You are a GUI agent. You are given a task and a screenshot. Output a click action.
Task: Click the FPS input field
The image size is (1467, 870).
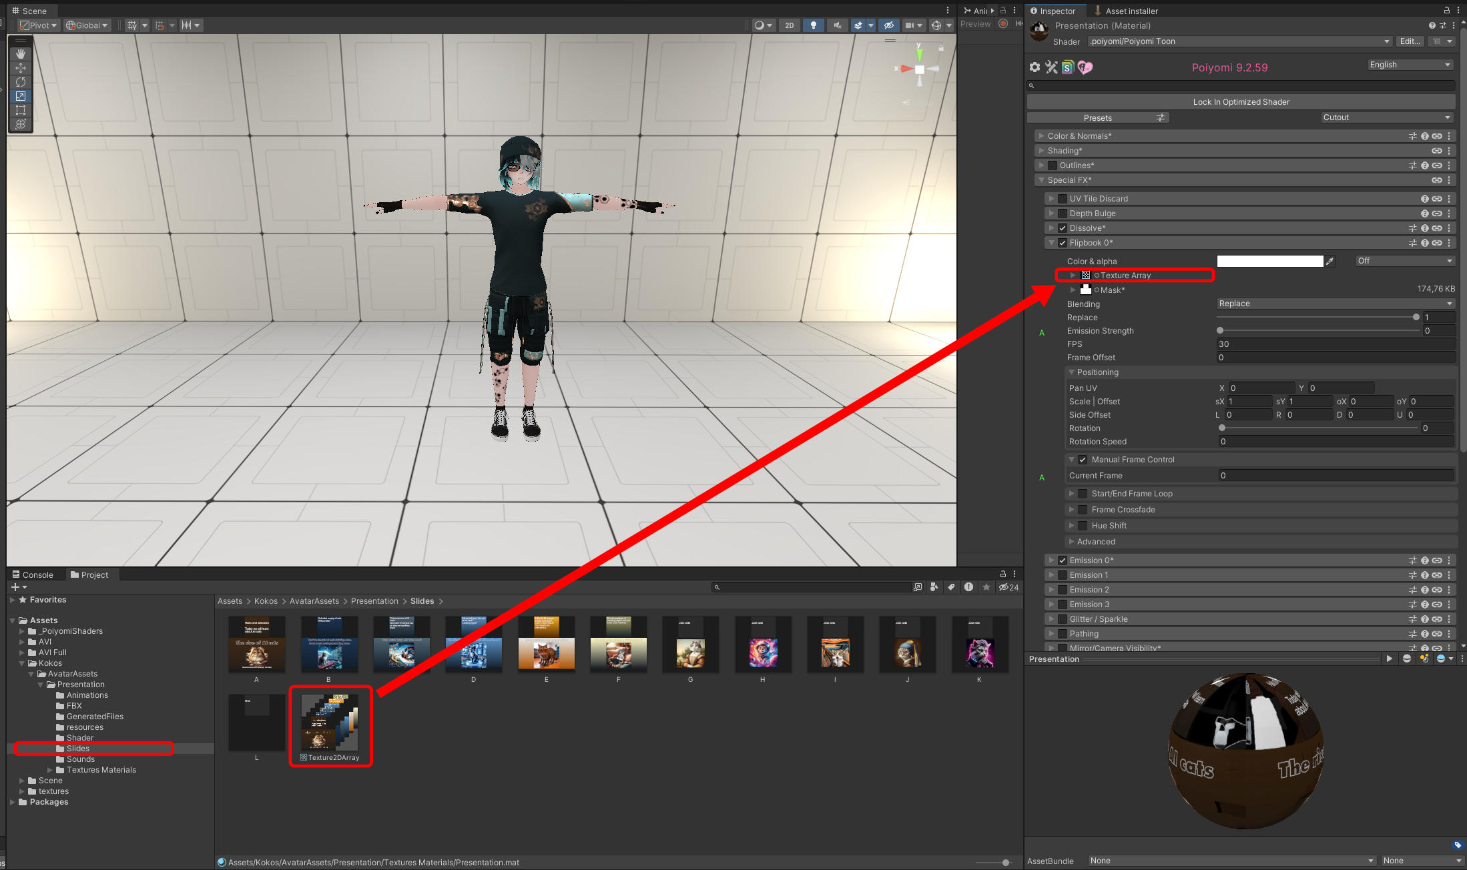tap(1336, 344)
